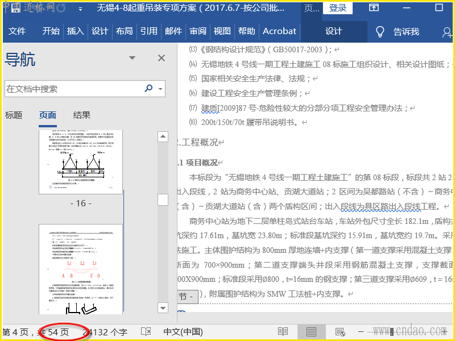The height and width of the screenshot is (341, 455).
Task: Select the Print Layout view icon
Action: point(311,331)
